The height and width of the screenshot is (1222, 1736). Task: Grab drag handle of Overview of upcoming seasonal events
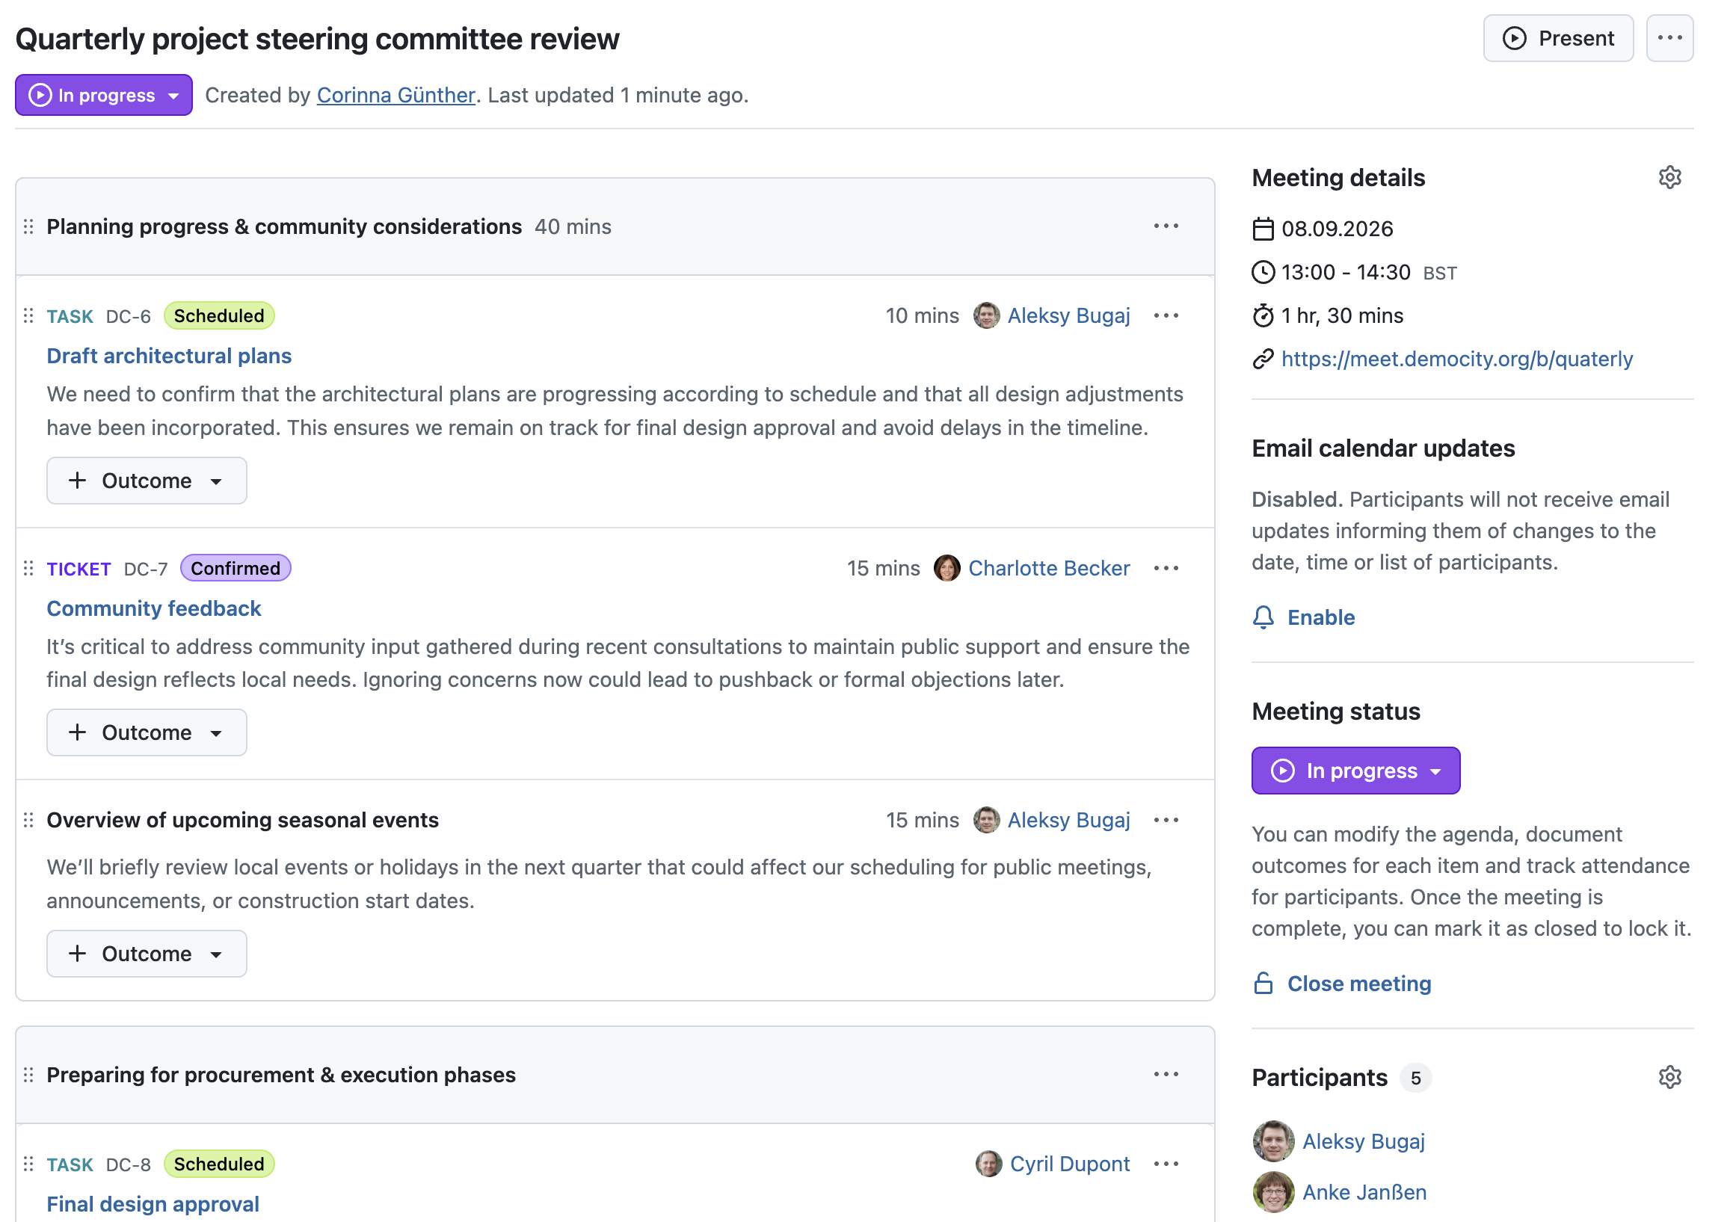(28, 820)
